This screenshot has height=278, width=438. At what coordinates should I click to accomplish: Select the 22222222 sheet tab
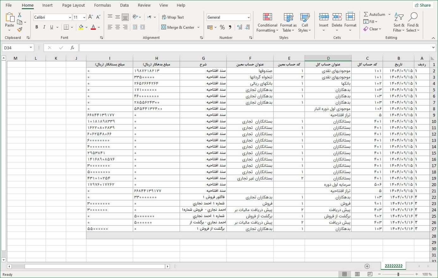394,266
